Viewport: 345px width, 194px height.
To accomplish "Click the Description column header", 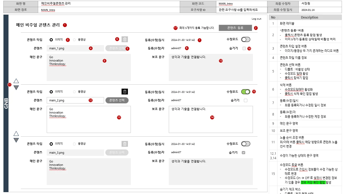I will coord(309,17).
